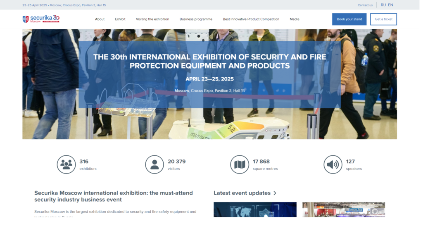The width and height of the screenshot is (423, 238).
Task: Click the Crocus Expo location line in banner
Action: (x=209, y=90)
